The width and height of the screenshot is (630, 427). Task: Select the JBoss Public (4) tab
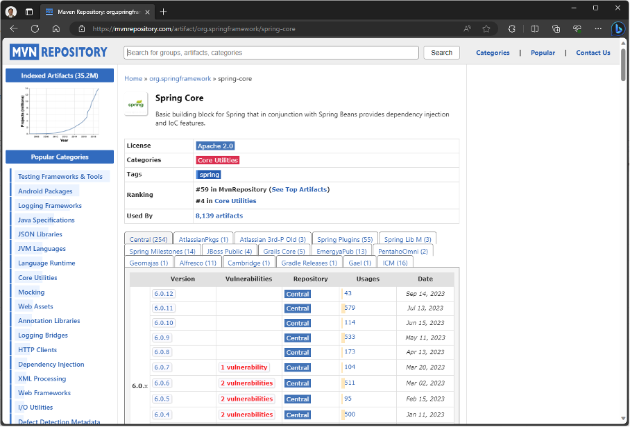[230, 251]
